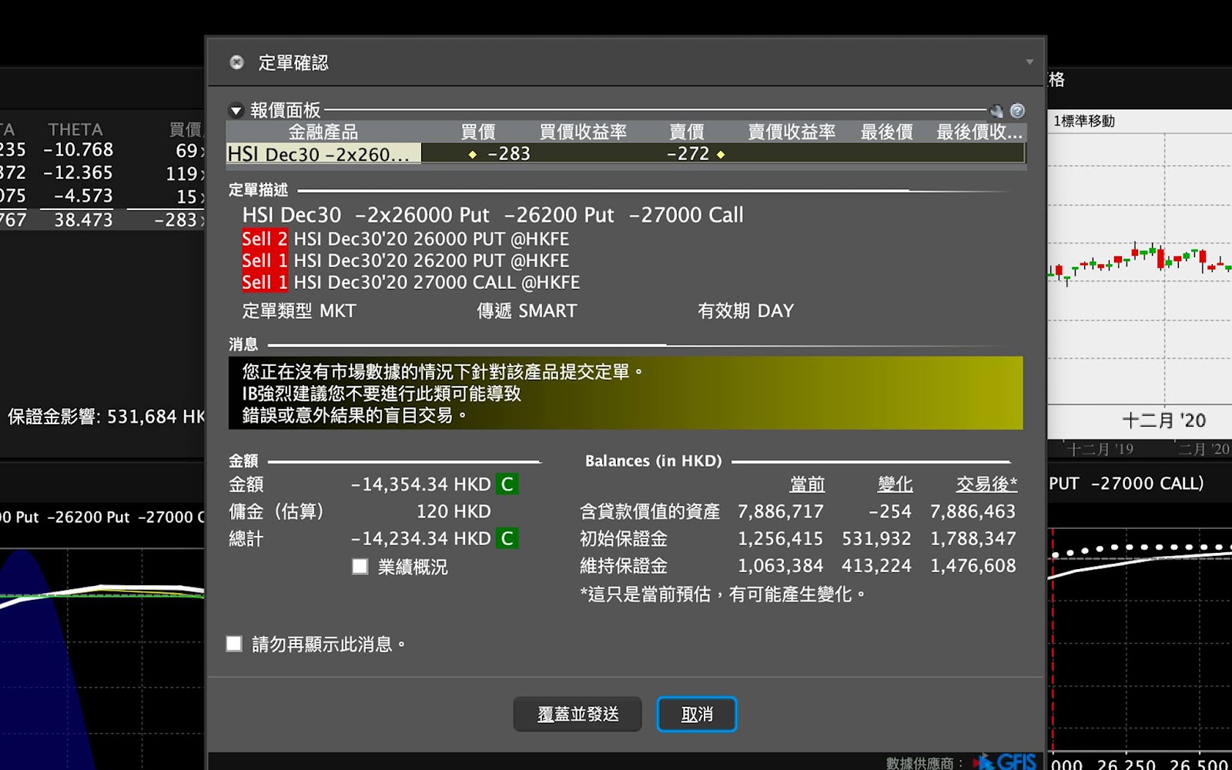
Task: Enable the 業績概況 checkbox
Action: pyautogui.click(x=360, y=567)
